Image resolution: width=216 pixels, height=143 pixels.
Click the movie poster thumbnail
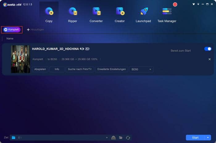click(20, 59)
